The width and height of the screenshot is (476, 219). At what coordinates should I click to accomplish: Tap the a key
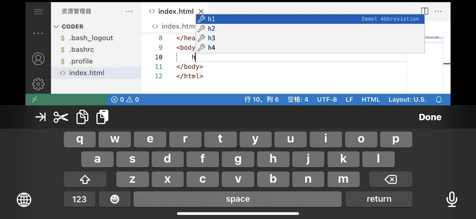tap(97, 159)
